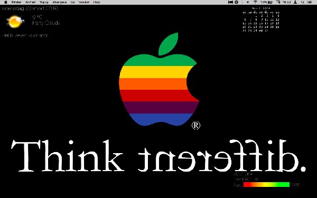317x198 pixels.
Task: Open the Help menu
Action: [x=97, y=2]
